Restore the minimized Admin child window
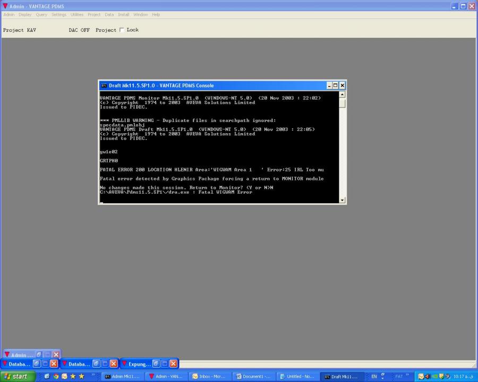The height and width of the screenshot is (382, 478). tap(39, 354)
